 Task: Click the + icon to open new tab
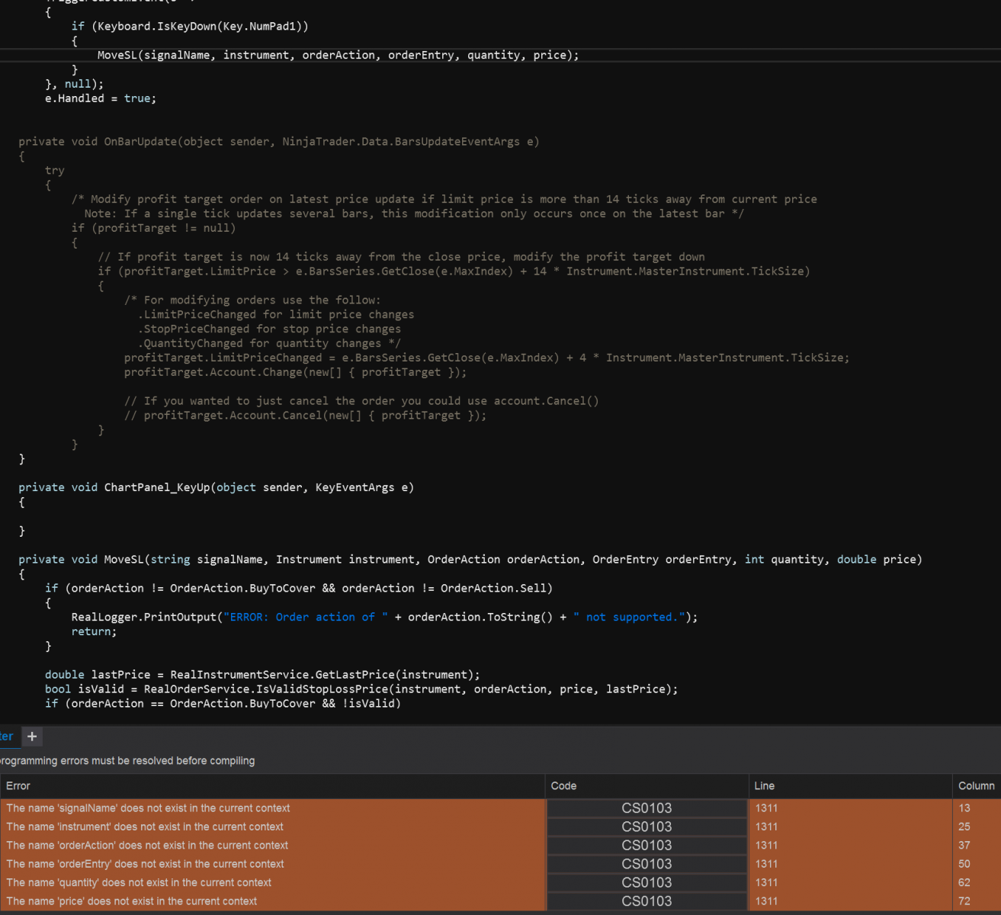32,737
